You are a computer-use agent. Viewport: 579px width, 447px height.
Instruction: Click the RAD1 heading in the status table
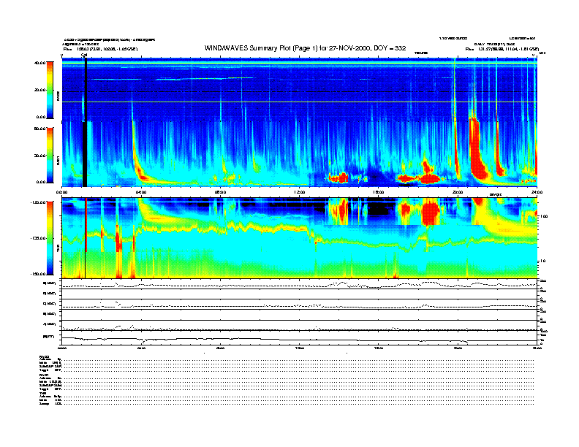(45, 375)
